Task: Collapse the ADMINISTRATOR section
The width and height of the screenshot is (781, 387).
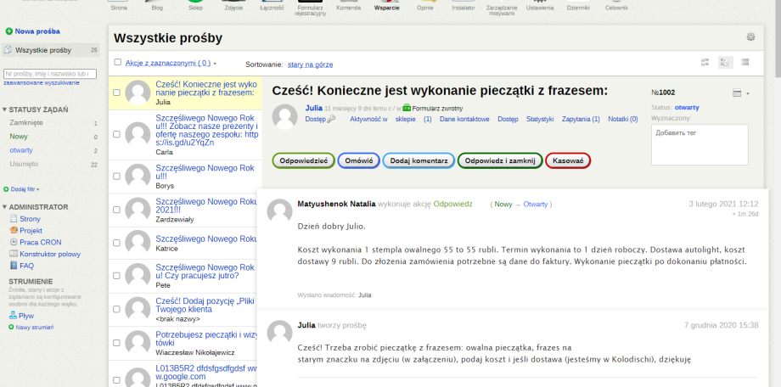Action: [35, 207]
